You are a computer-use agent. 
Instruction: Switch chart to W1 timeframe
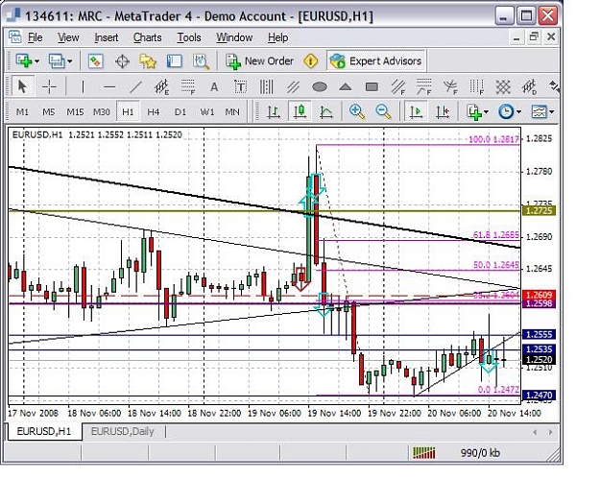coord(207,112)
